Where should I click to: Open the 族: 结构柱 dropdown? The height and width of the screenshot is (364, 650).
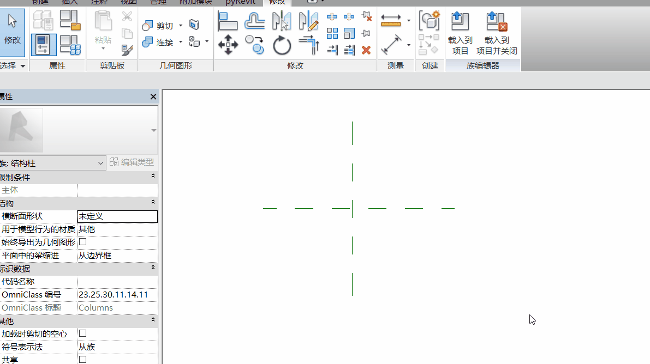click(100, 163)
